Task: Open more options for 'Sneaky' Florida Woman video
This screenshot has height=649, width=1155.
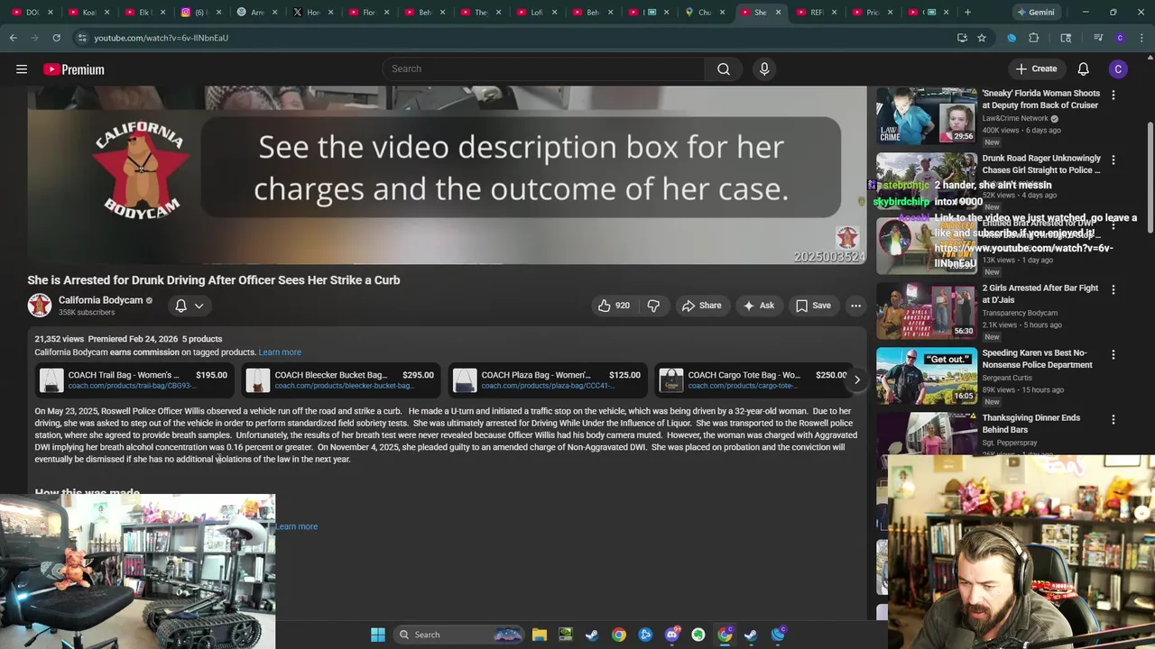Action: click(1113, 95)
